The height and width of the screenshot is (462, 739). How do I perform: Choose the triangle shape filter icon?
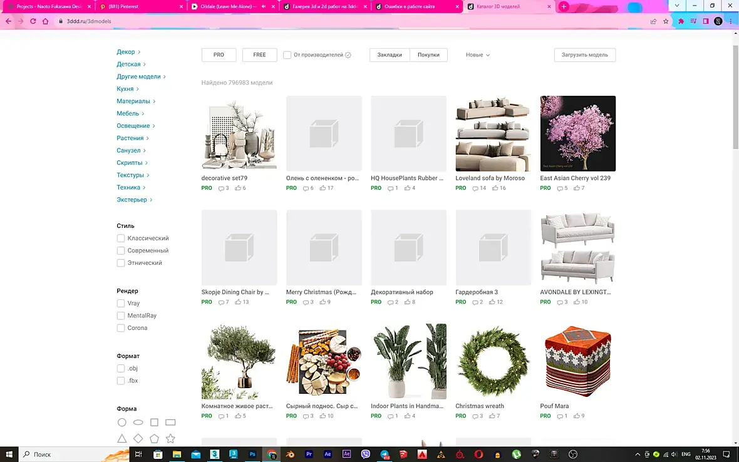pyautogui.click(x=121, y=438)
